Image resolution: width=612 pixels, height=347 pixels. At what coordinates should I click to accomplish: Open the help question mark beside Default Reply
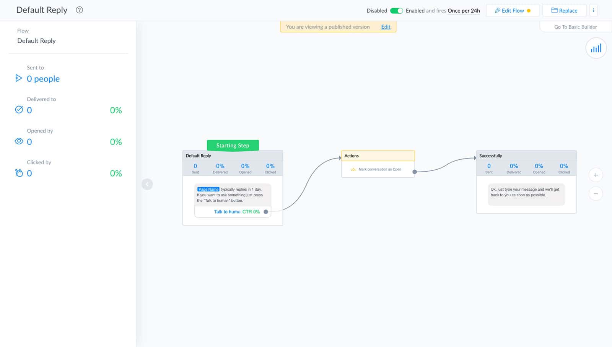point(79,10)
